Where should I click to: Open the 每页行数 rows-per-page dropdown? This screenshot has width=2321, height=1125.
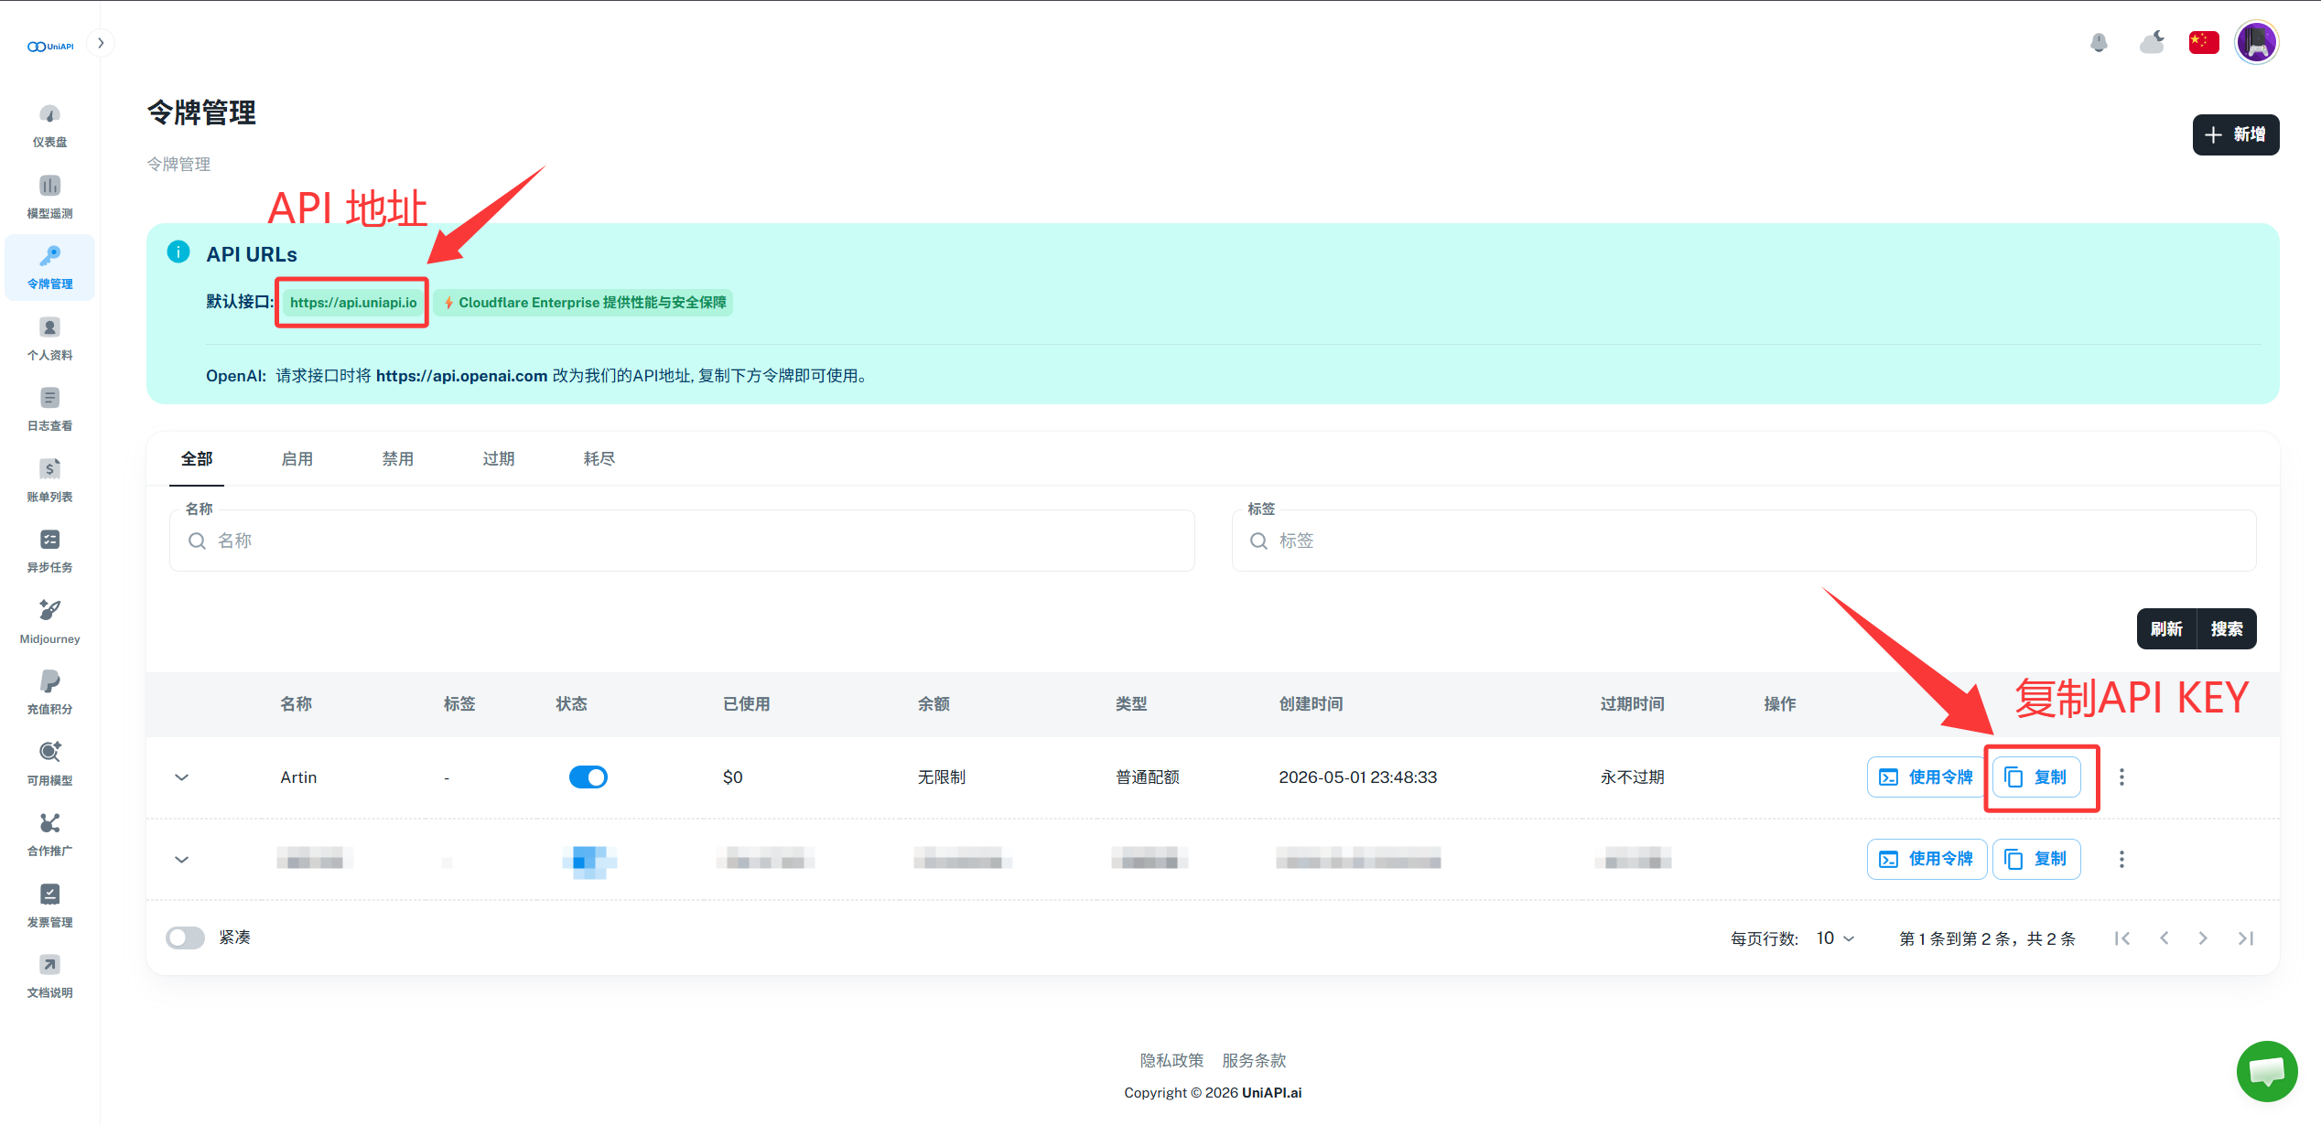[1836, 938]
